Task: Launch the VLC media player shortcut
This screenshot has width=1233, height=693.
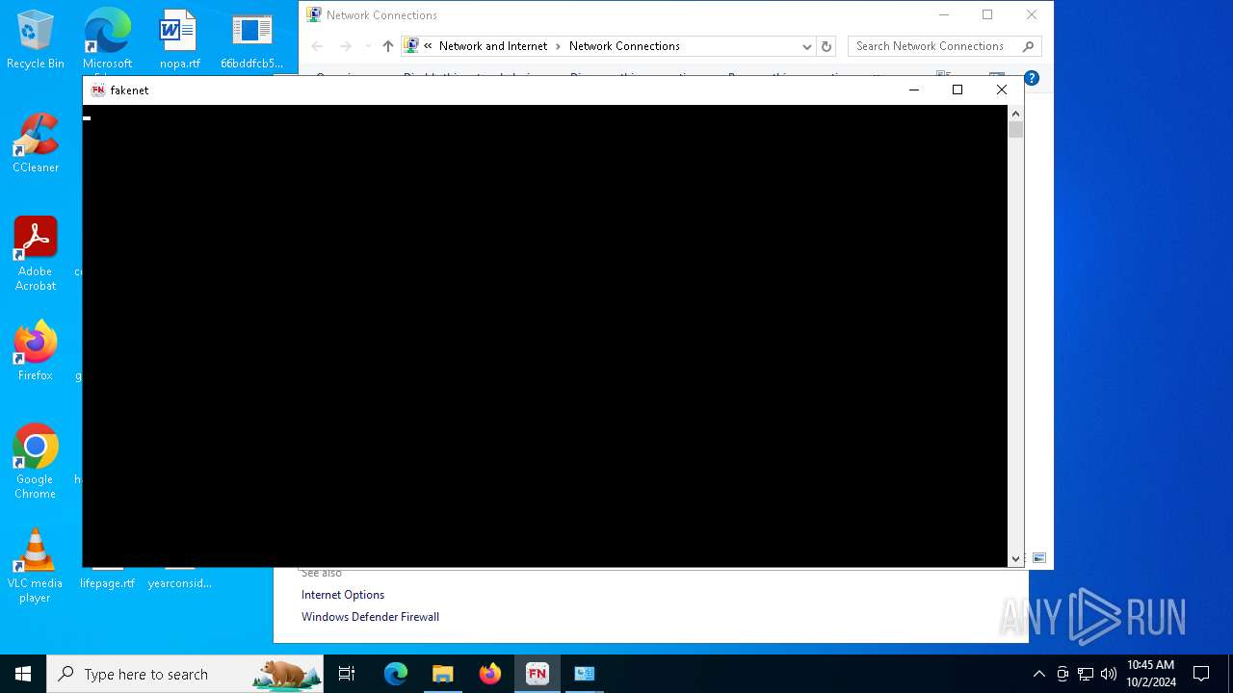Action: tap(36, 566)
